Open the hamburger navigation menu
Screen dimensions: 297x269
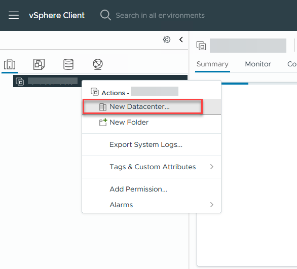click(x=14, y=15)
